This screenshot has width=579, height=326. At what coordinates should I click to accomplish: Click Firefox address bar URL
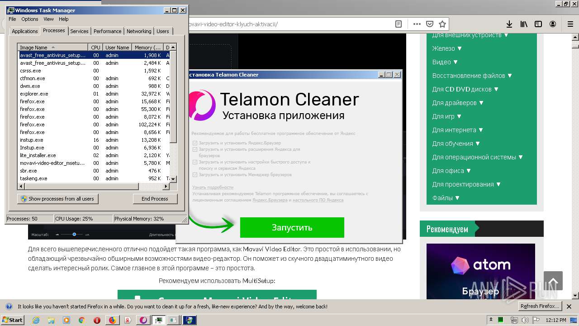tap(233, 24)
